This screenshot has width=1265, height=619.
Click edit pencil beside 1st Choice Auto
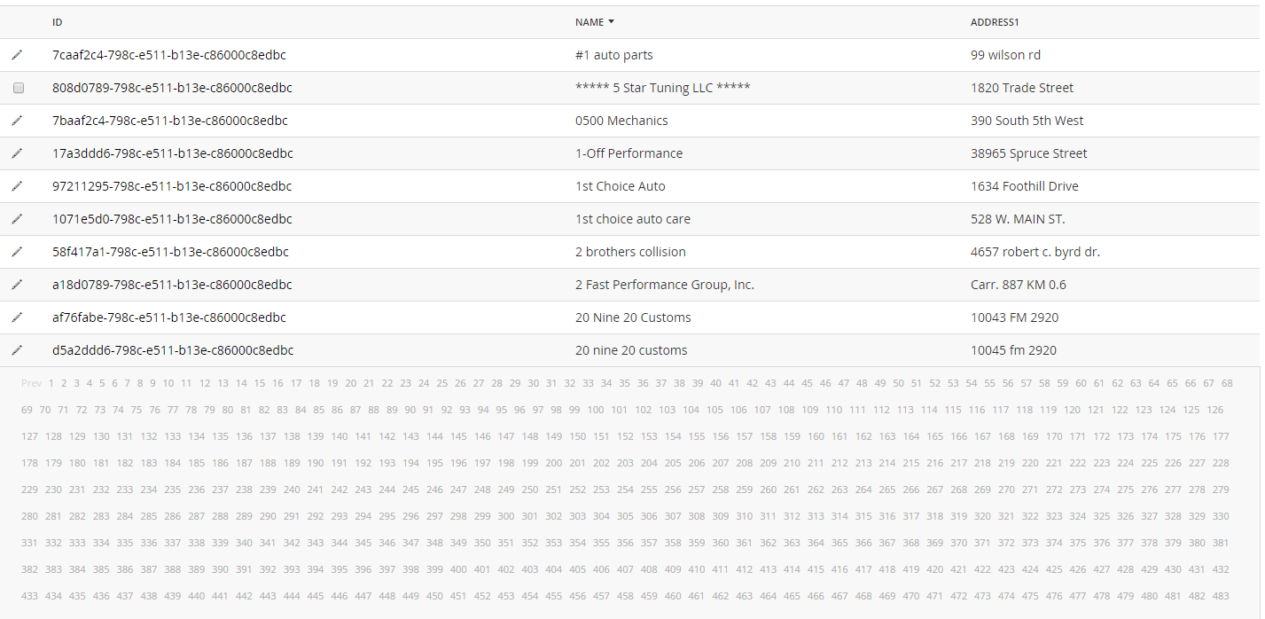(x=17, y=186)
